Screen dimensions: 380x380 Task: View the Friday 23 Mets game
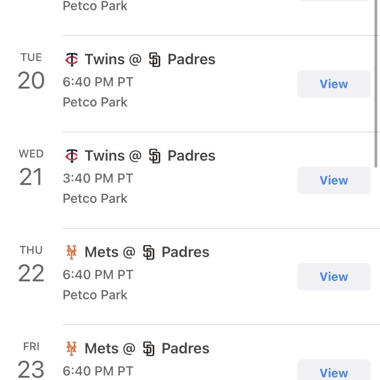pos(334,370)
